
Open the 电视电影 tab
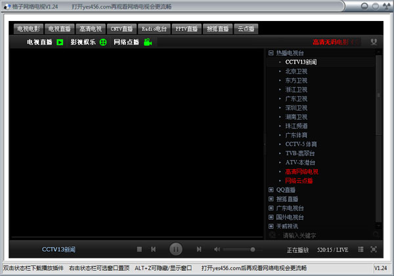click(x=28, y=29)
